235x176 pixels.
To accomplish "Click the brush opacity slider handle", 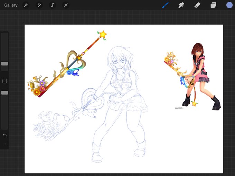I will click(4, 93).
